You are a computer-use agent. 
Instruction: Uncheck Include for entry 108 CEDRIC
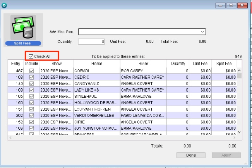[32, 77]
